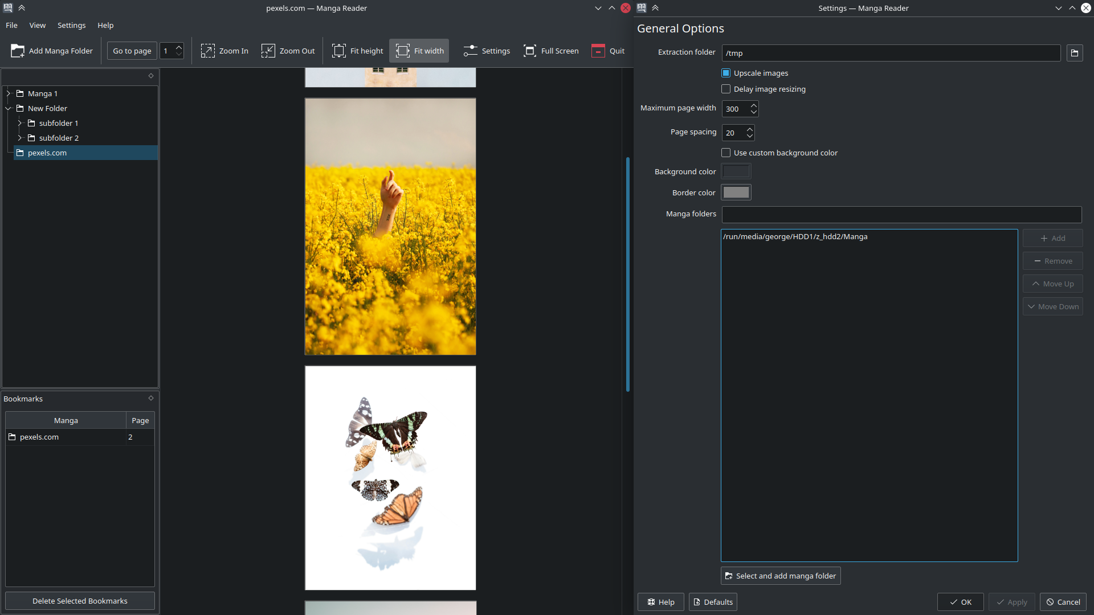Expand the Manga 1 tree folder
1094x615 pixels.
coord(9,93)
